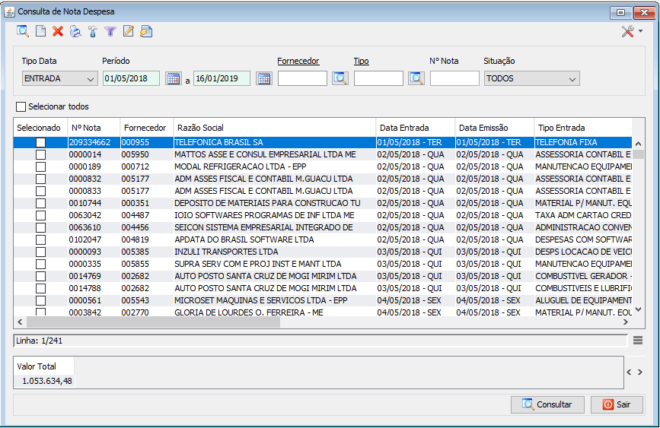Check the box for MODAL REFRIGERACAO LTDA row

(x=40, y=167)
